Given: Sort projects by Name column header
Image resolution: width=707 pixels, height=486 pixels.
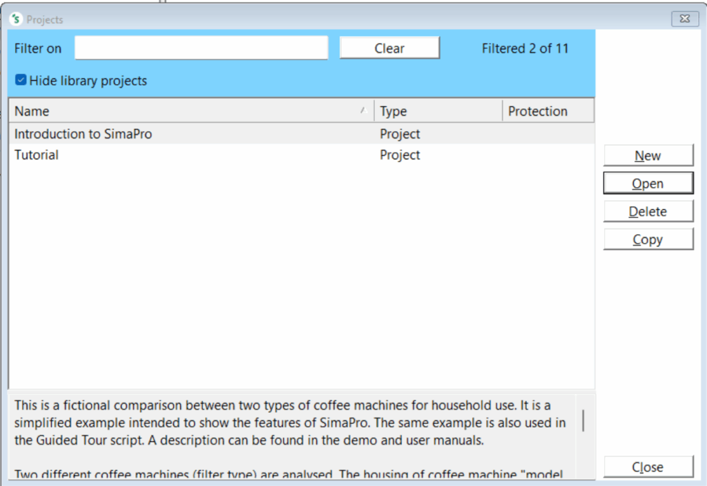Looking at the screenshot, I should coord(191,111).
